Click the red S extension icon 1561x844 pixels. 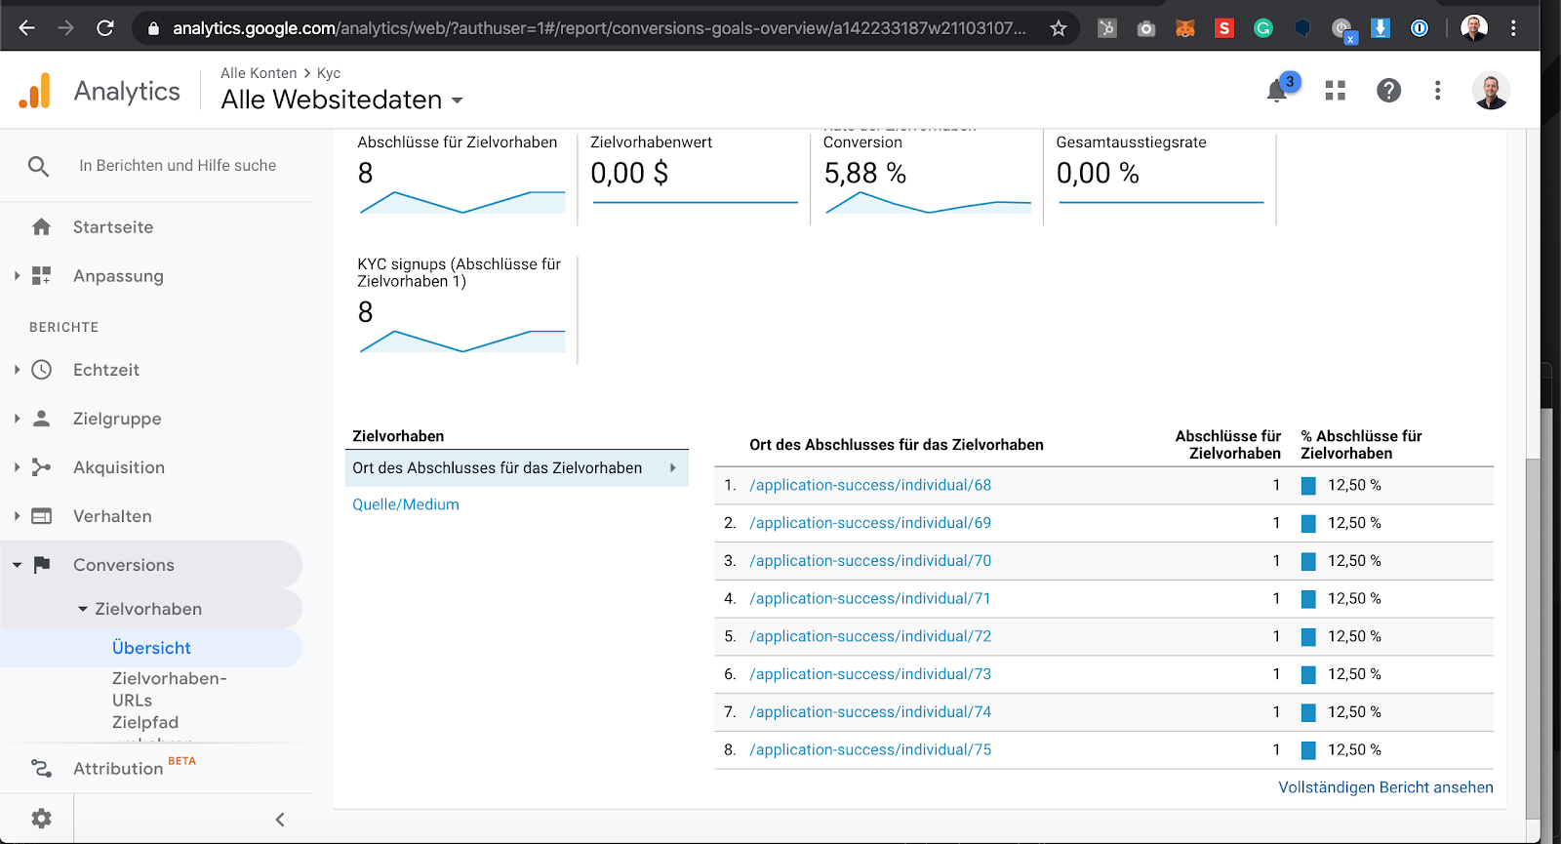coord(1224,28)
